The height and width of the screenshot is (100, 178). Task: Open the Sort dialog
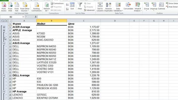point(72,6)
